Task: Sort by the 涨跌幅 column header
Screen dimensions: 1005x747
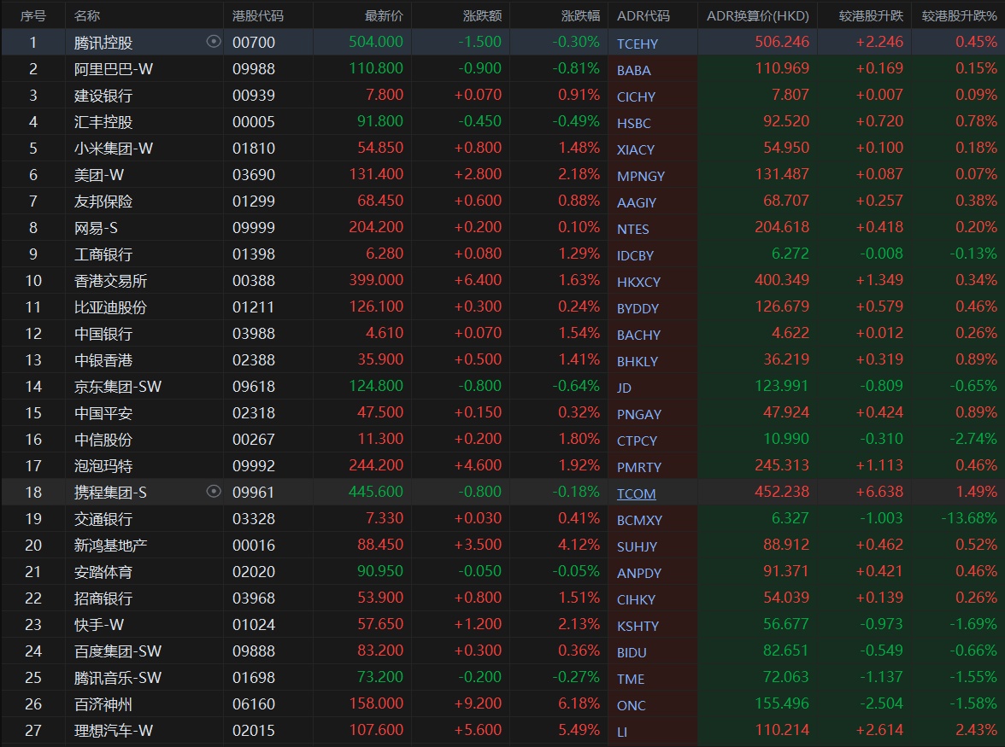Action: pyautogui.click(x=580, y=15)
